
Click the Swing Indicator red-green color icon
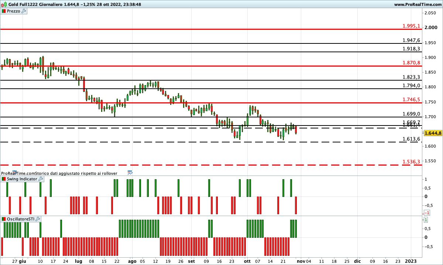point(4,179)
